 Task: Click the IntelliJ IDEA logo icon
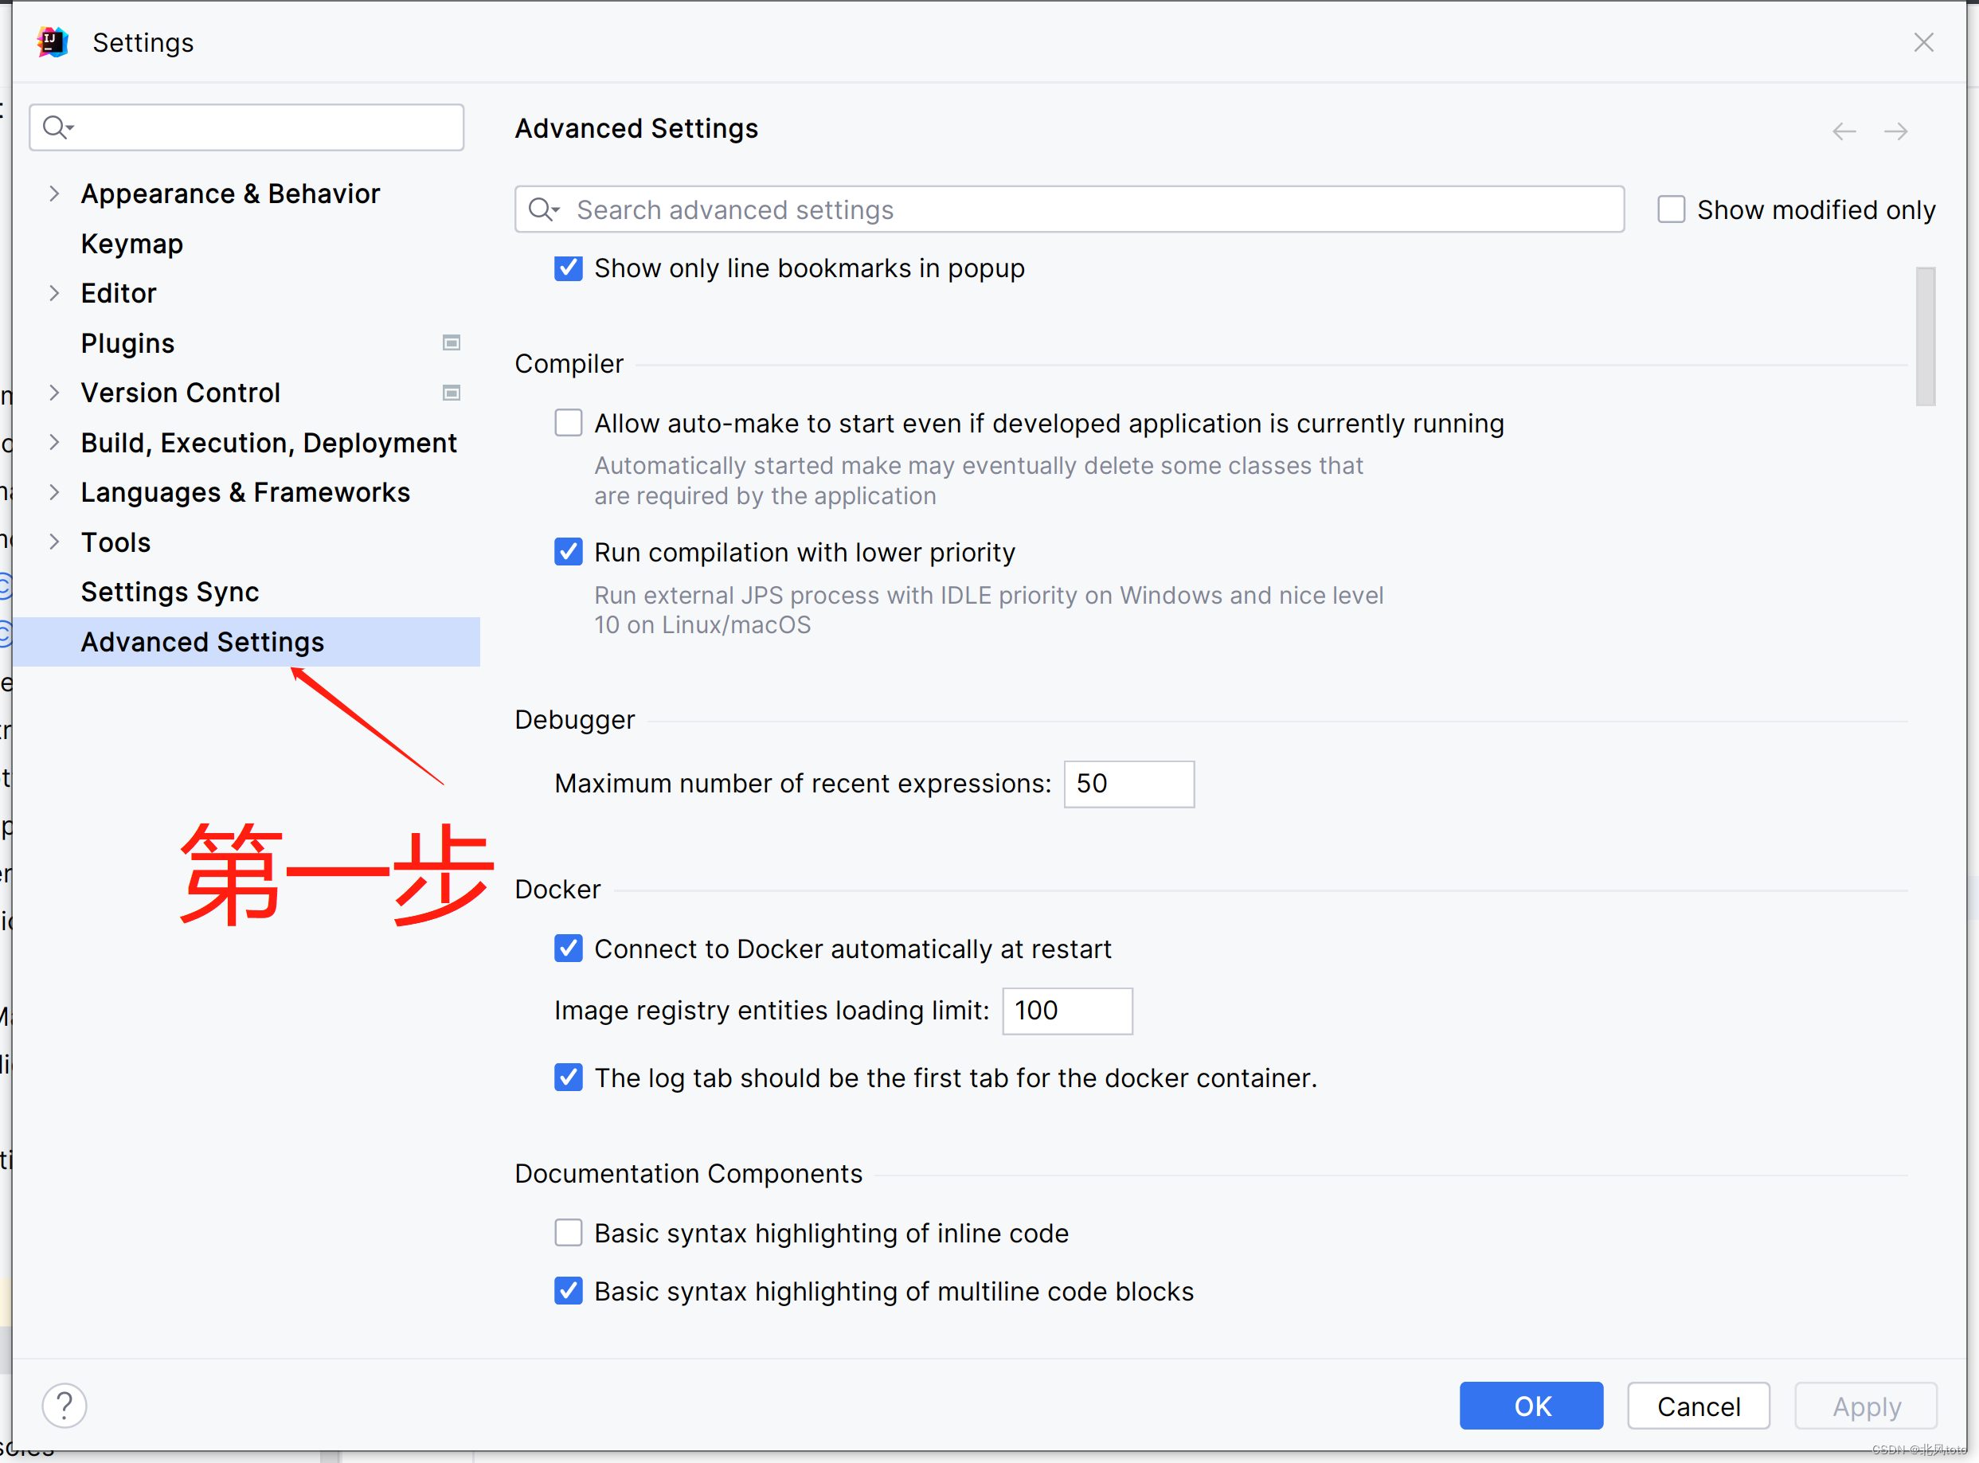click(x=53, y=41)
